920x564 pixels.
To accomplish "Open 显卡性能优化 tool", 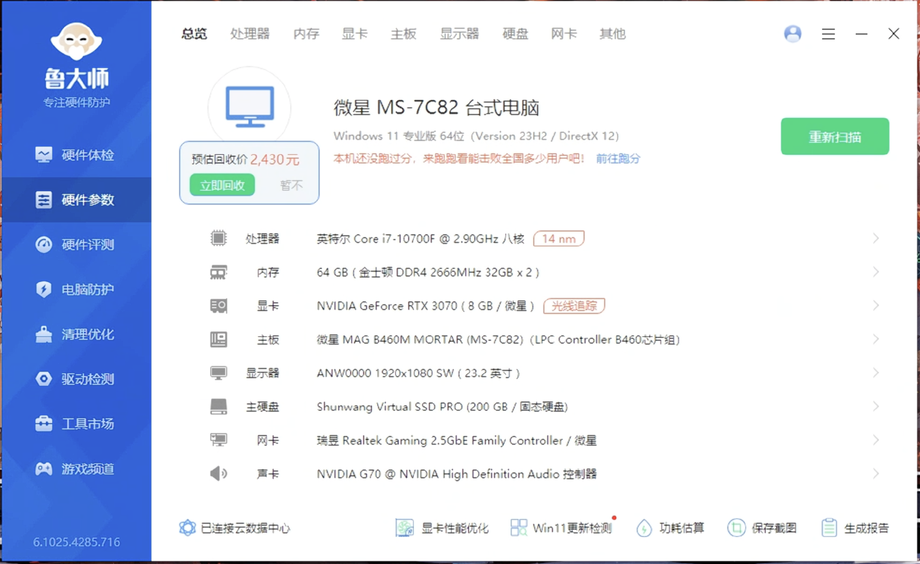I will click(x=442, y=528).
